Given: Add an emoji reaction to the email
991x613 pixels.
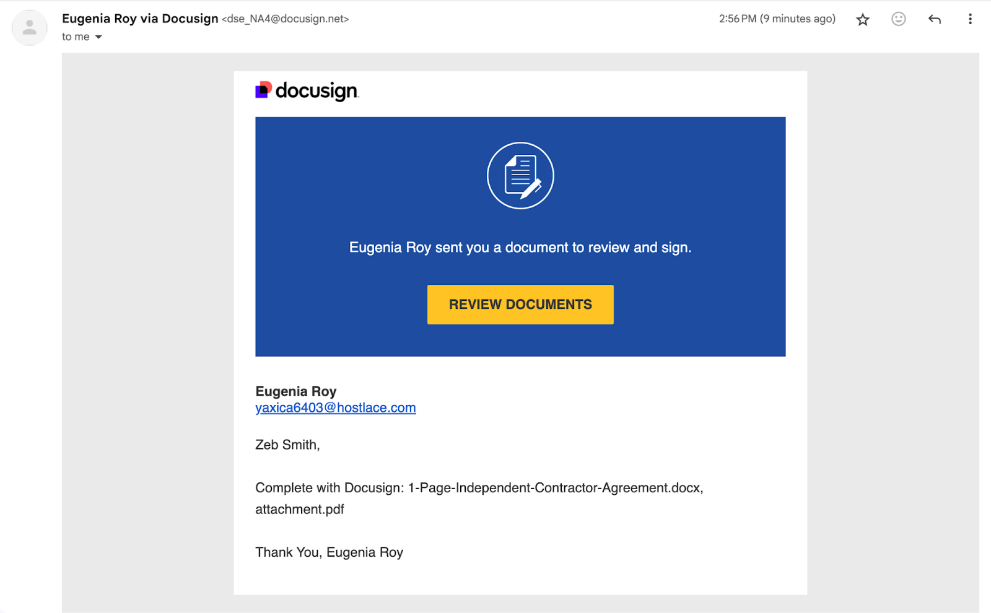Looking at the screenshot, I should pyautogui.click(x=899, y=19).
